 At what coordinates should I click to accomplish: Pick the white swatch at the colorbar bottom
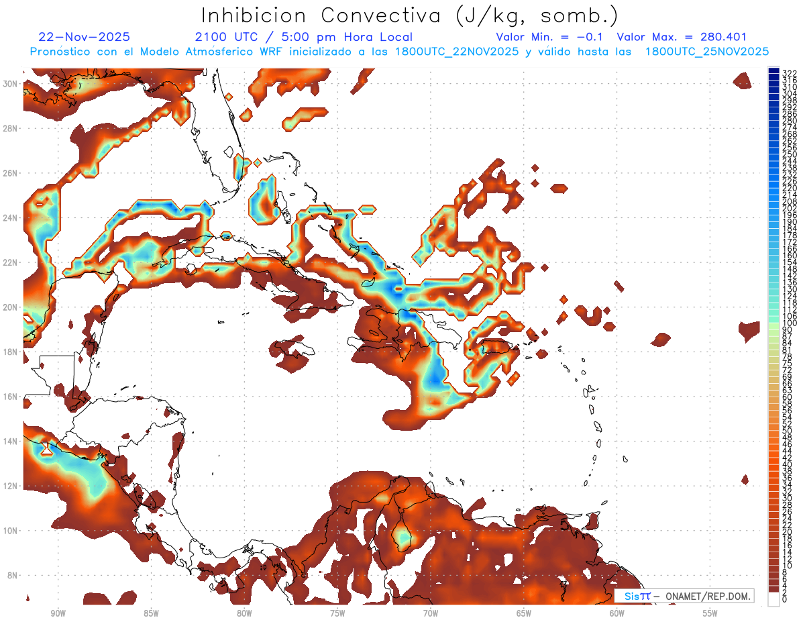tap(773, 598)
